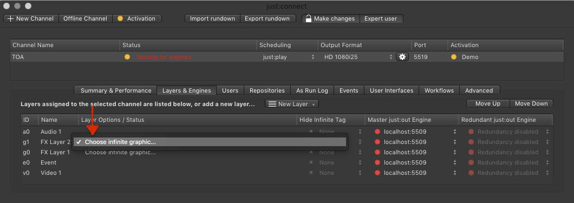Screen dimensions: 574x203
Task: Click the Offline Channel button
Action: point(86,18)
